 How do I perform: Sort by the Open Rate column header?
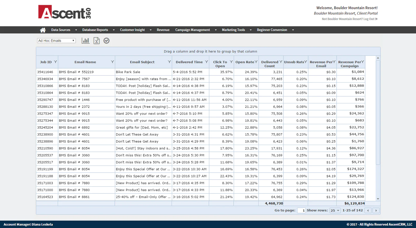click(245, 62)
